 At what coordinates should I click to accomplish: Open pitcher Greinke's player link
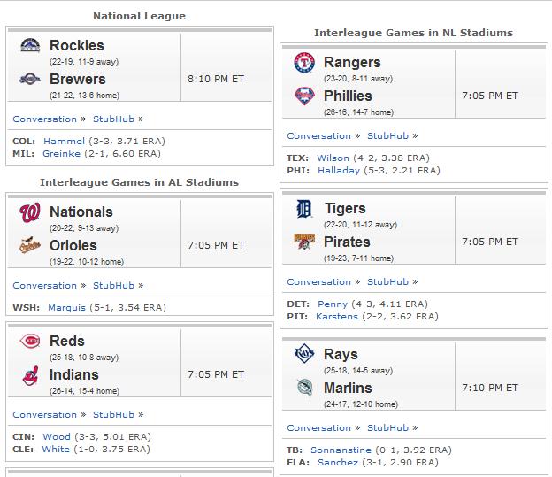click(x=61, y=154)
